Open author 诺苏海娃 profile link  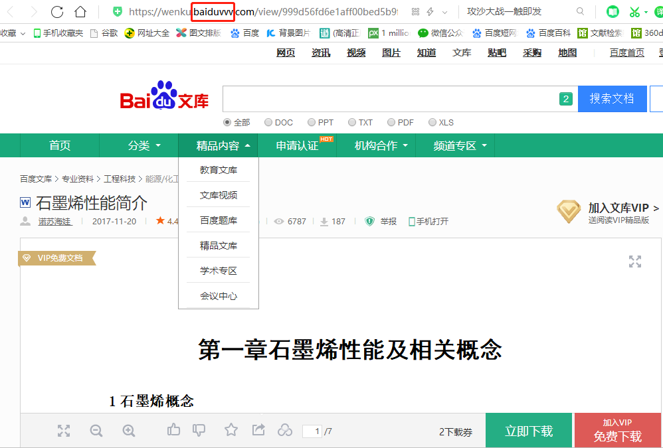coord(55,221)
